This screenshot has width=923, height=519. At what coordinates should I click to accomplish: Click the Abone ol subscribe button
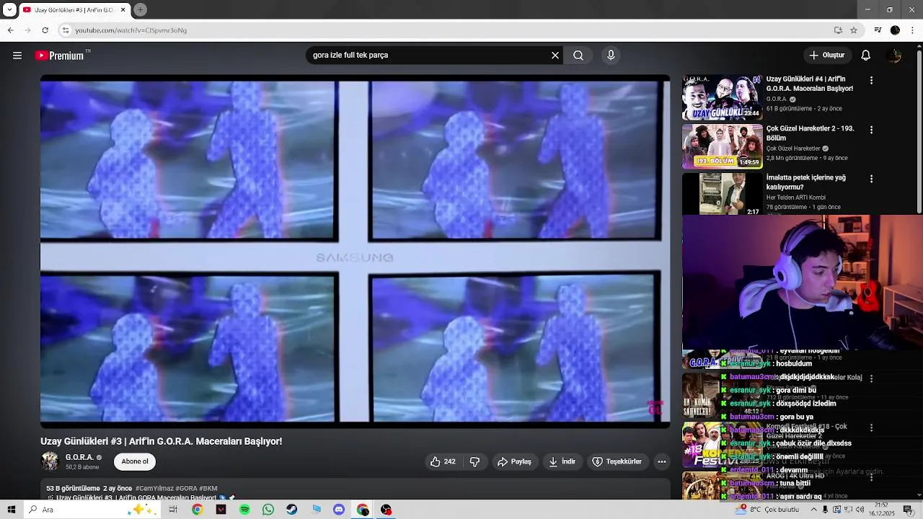coord(135,461)
